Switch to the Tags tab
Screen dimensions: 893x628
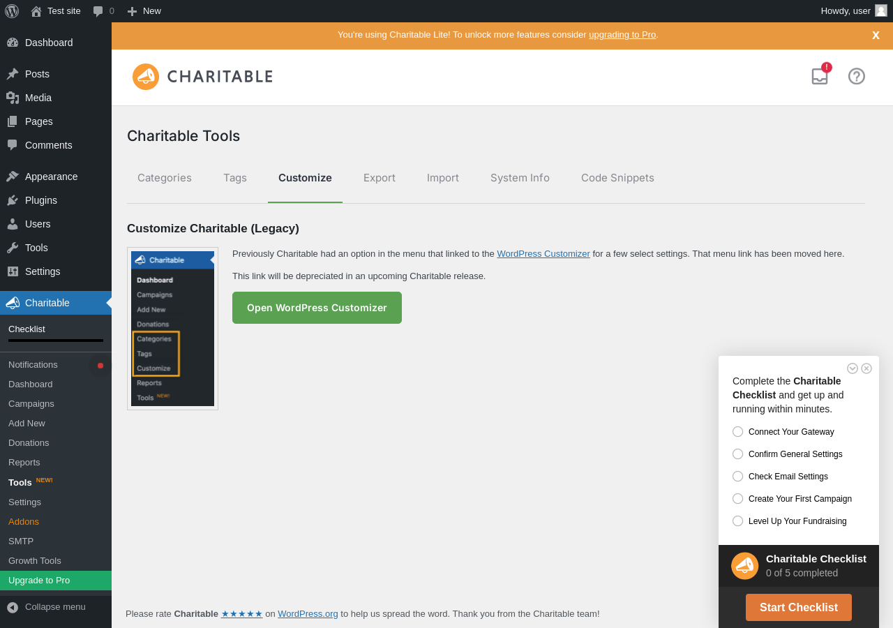pos(235,178)
